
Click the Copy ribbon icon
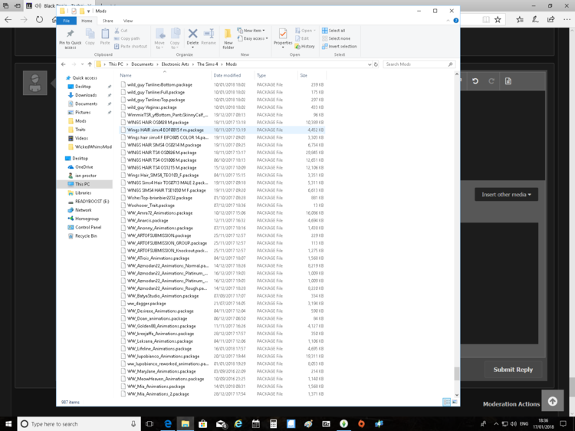click(90, 34)
